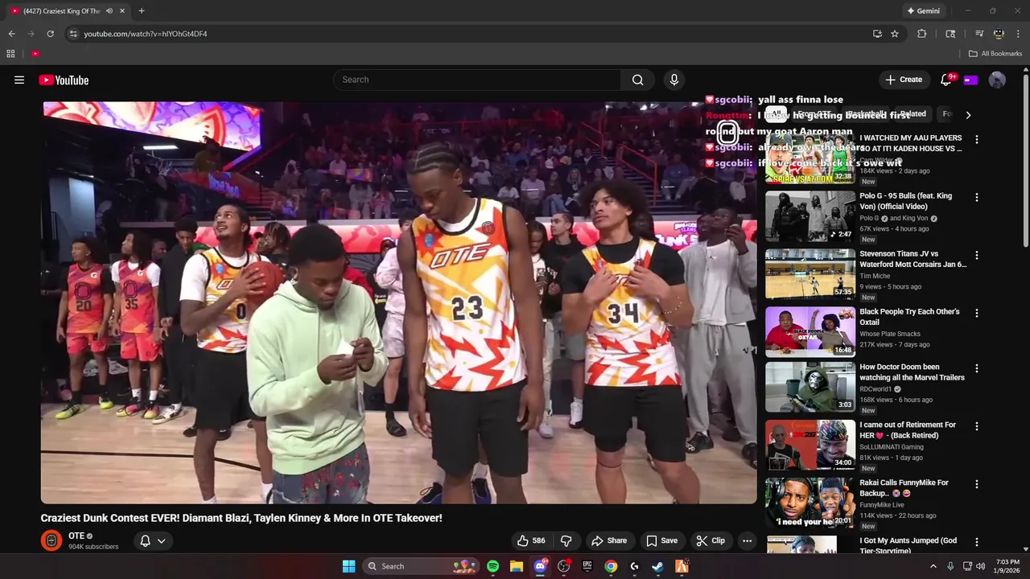Select the Related filter chip
This screenshot has height=579, width=1030.
point(913,114)
